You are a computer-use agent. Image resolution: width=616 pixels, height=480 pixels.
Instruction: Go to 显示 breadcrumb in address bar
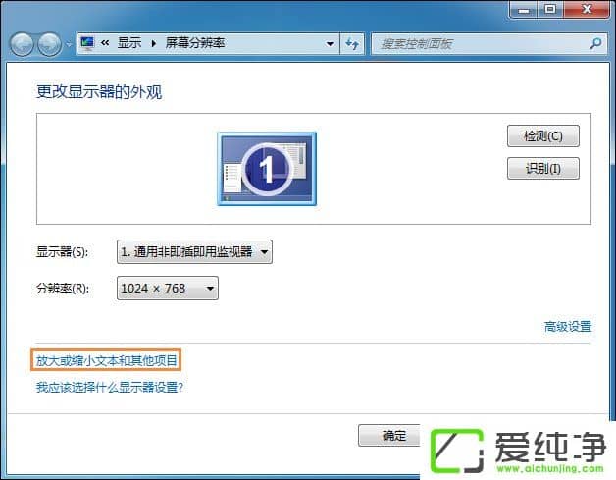tap(129, 44)
